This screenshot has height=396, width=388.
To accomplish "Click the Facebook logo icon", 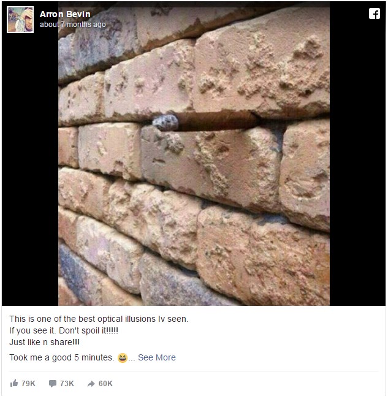I will 374,13.
